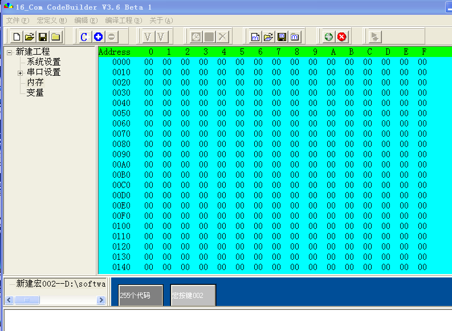Collapse the 新建工程 tree root node
Viewport: 452px width, 331px height.
pyautogui.click(x=9, y=52)
